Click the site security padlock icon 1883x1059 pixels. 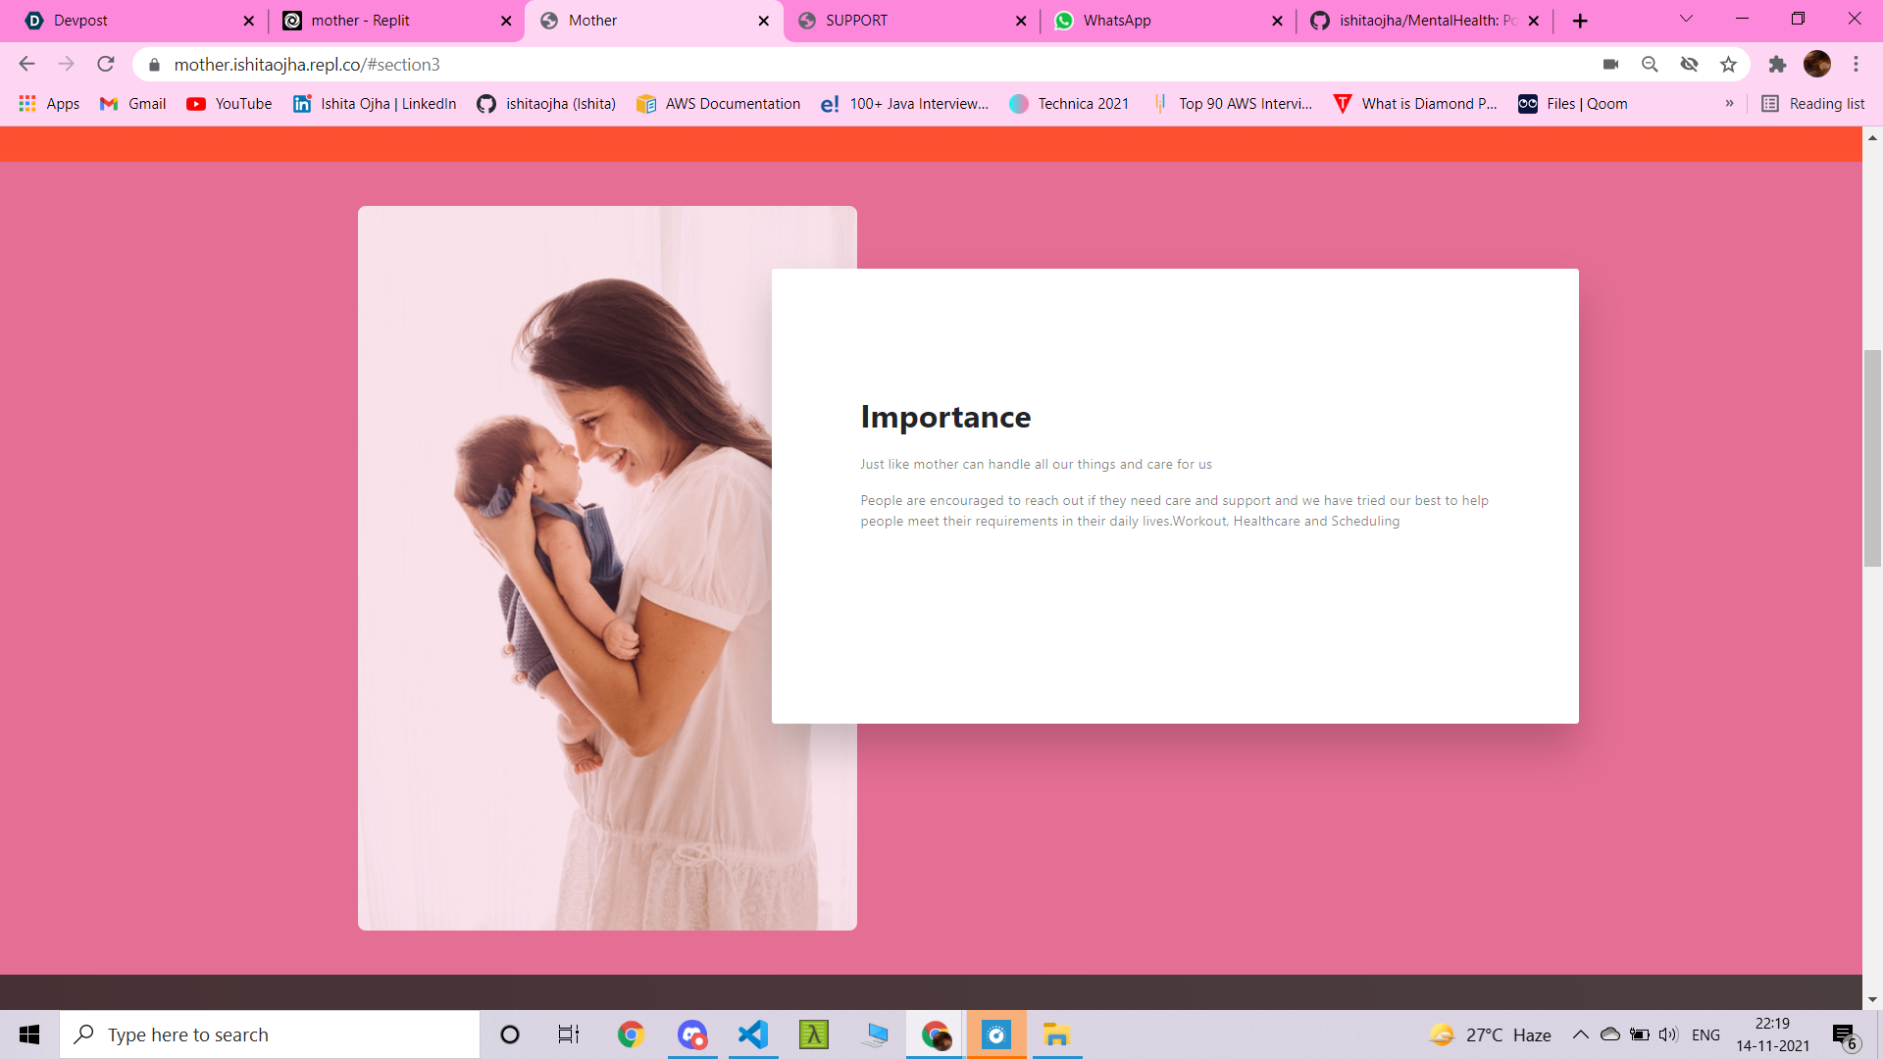154,65
